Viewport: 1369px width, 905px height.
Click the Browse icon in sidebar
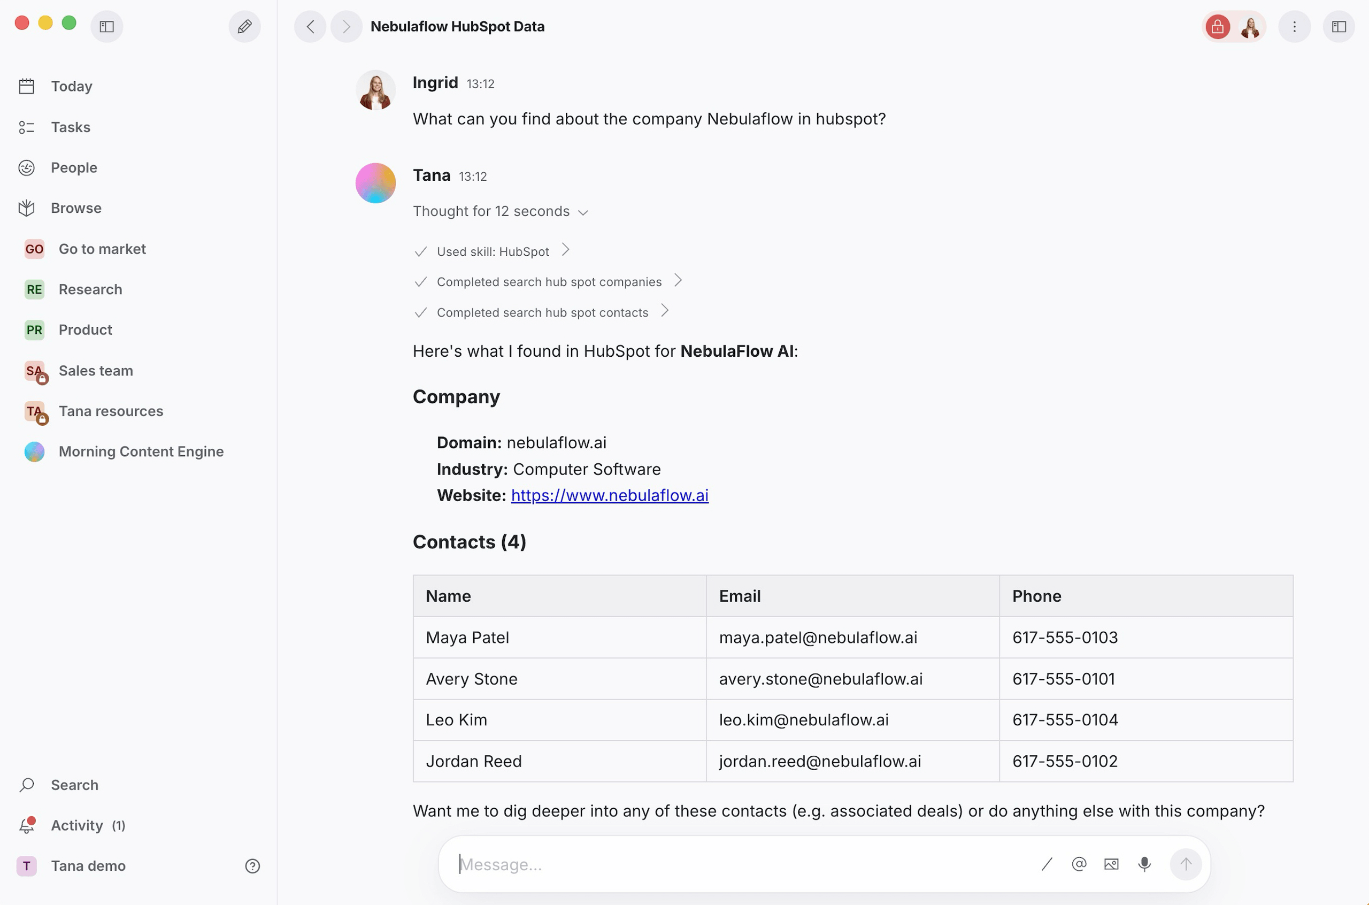[x=27, y=208]
